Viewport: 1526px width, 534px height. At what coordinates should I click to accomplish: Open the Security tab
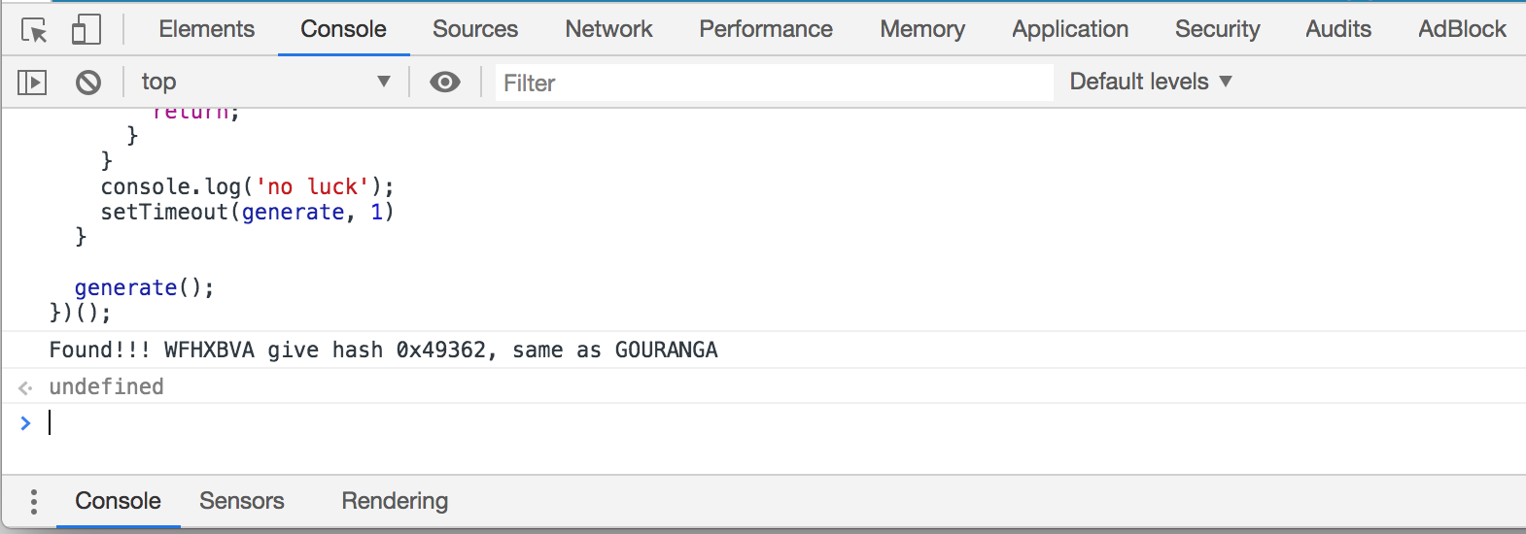[x=1217, y=29]
